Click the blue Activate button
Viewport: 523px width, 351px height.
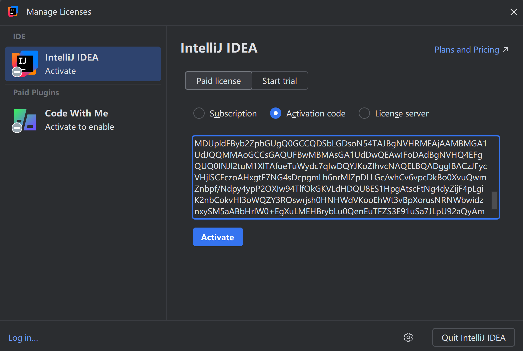click(218, 237)
